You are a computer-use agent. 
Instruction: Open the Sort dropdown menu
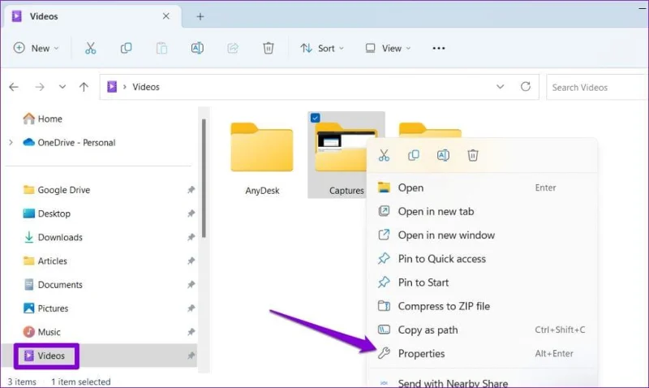click(x=322, y=48)
